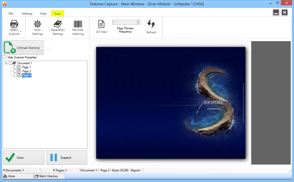Image resolution: width=294 pixels, height=182 pixels.
Task: Click the Dokmee app icon in title bar
Action: tap(5, 4)
